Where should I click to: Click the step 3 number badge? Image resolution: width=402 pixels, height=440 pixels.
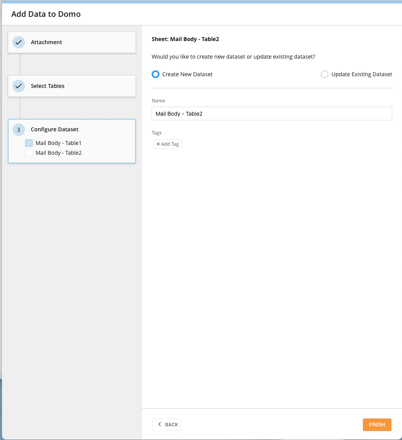[x=18, y=130]
